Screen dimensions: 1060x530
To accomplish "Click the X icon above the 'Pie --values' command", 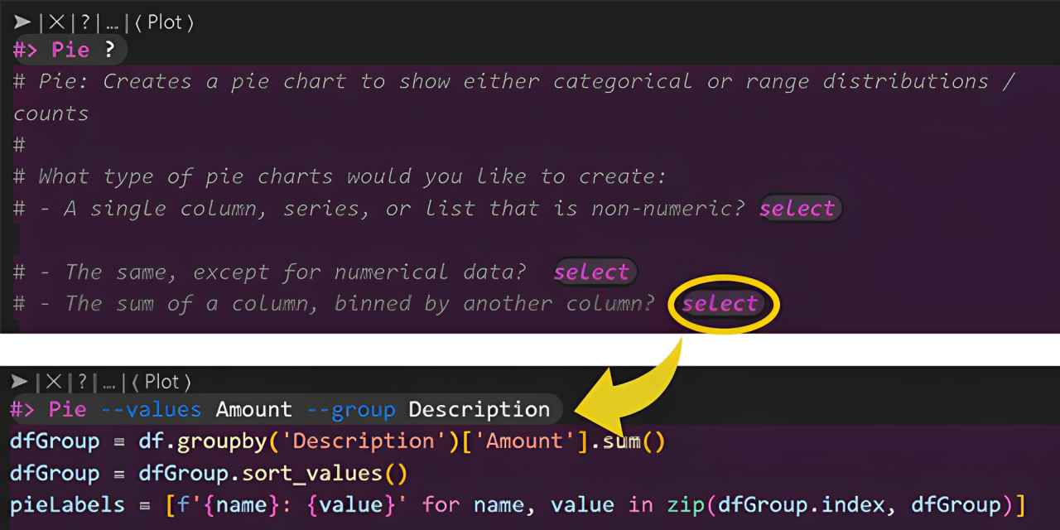I will tap(54, 382).
